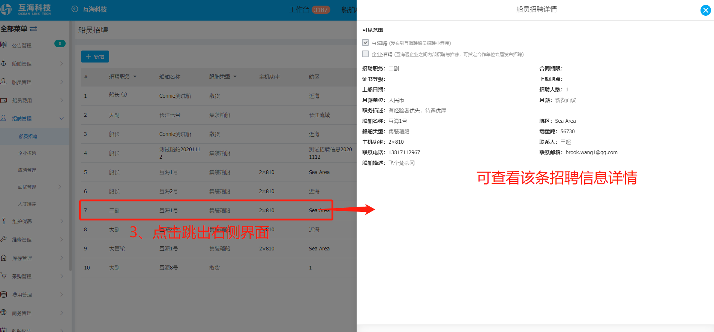Expand the 商务管理 menu chevron
Image resolution: width=714 pixels, height=332 pixels.
click(x=61, y=313)
